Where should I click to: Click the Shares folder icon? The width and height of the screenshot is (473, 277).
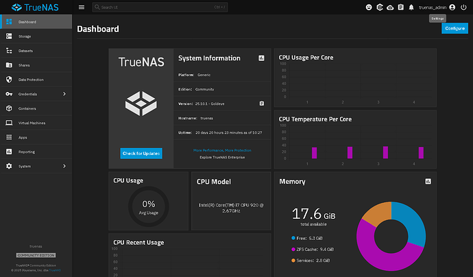[x=9, y=65]
